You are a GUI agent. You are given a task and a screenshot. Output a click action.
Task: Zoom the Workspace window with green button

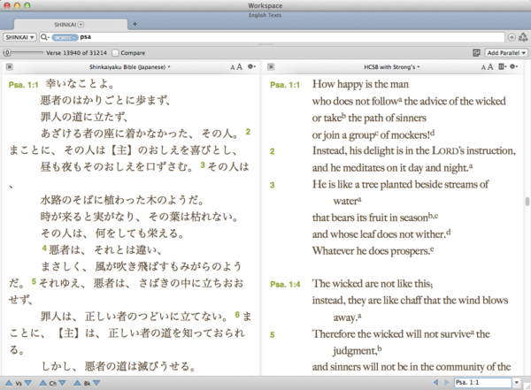(x=27, y=5)
